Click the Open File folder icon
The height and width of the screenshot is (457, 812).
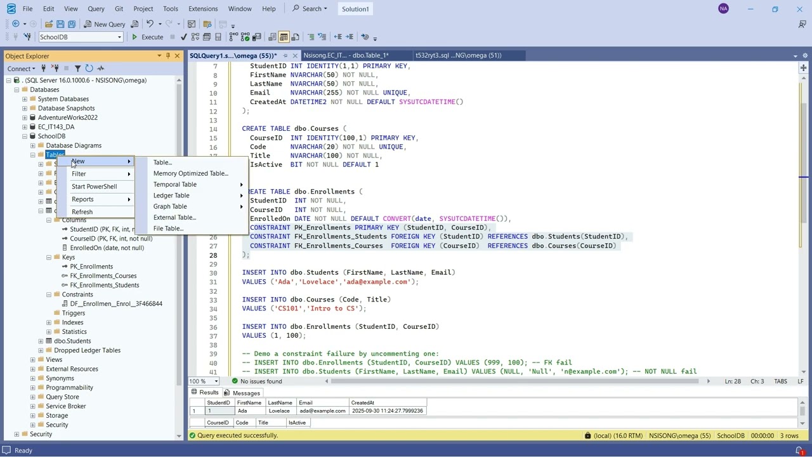[49, 24]
